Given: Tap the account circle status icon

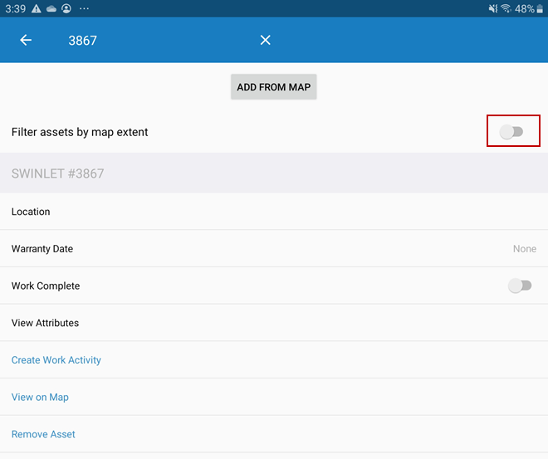Looking at the screenshot, I should pyautogui.click(x=66, y=8).
